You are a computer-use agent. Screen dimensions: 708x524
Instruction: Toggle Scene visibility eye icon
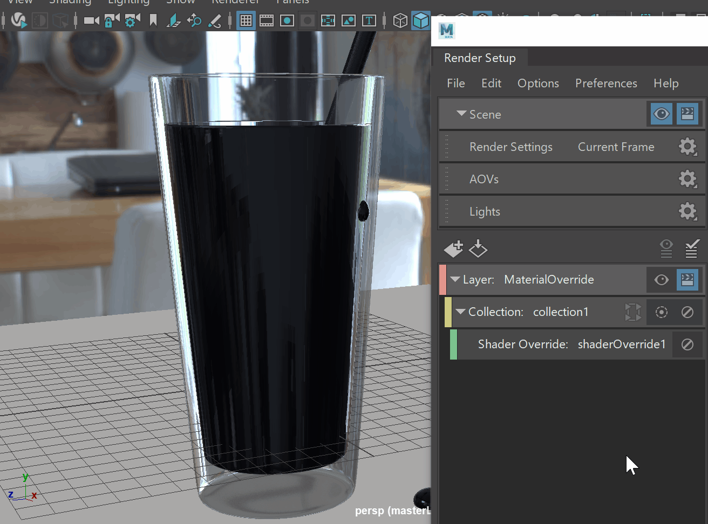[x=662, y=114]
